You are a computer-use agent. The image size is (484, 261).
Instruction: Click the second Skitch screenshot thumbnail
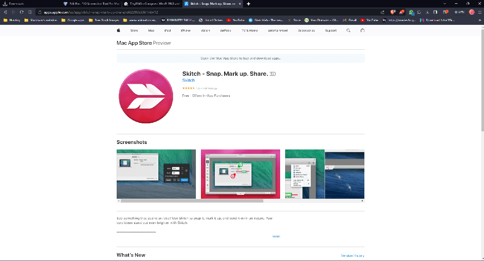(x=240, y=173)
